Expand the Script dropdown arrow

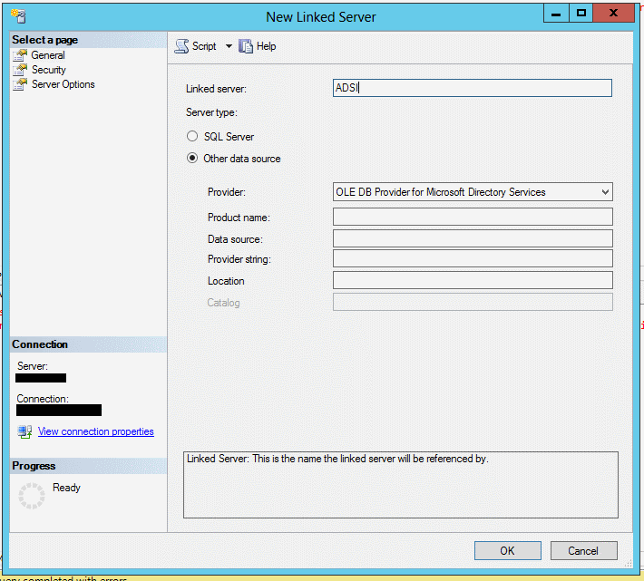[x=229, y=46]
